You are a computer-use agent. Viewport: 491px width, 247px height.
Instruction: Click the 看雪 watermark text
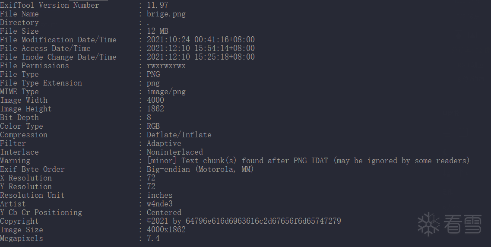[x=462, y=224]
